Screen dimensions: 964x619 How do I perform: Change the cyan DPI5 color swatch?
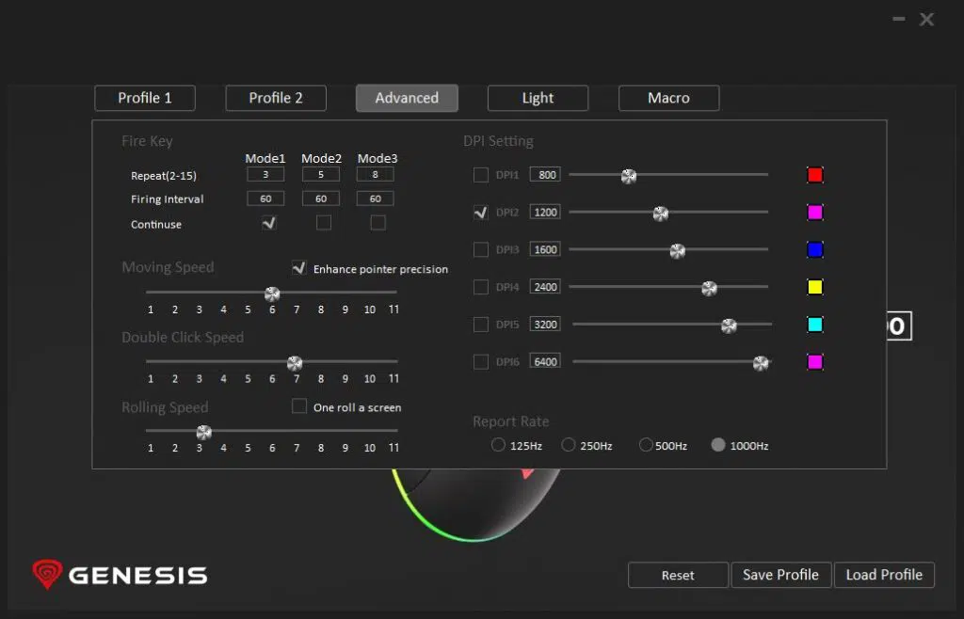point(815,325)
